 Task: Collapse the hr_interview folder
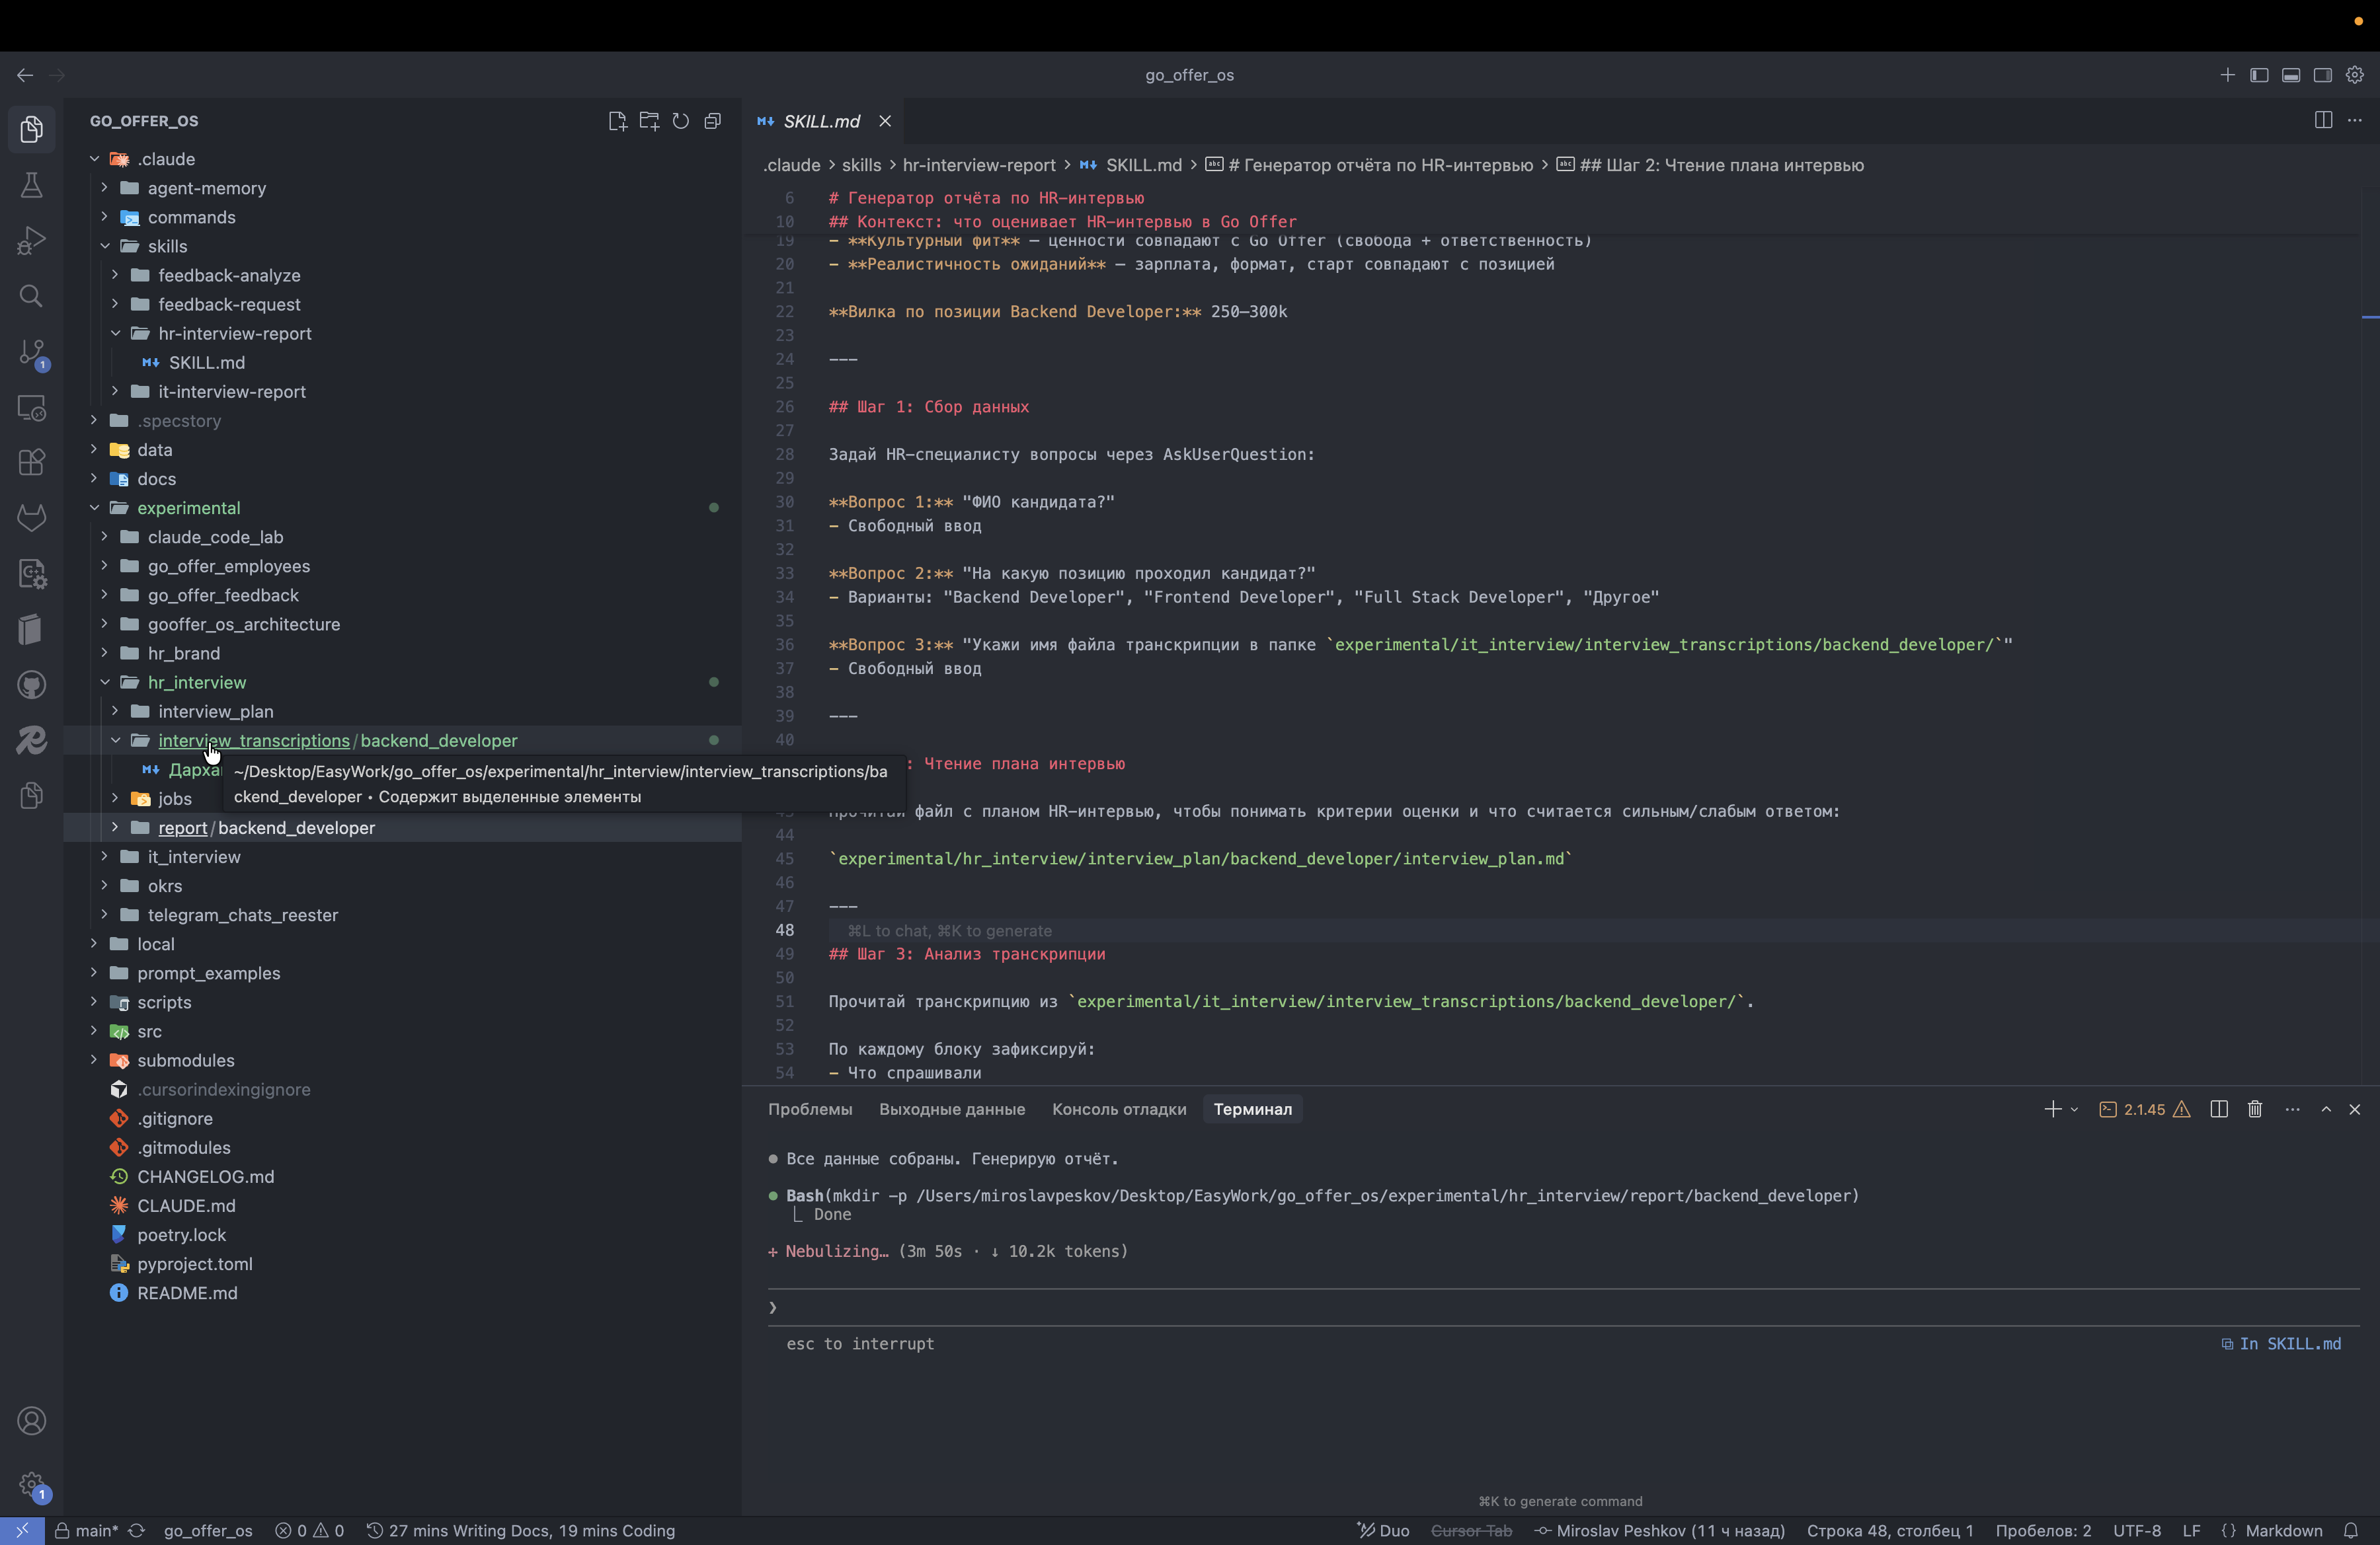point(196,683)
